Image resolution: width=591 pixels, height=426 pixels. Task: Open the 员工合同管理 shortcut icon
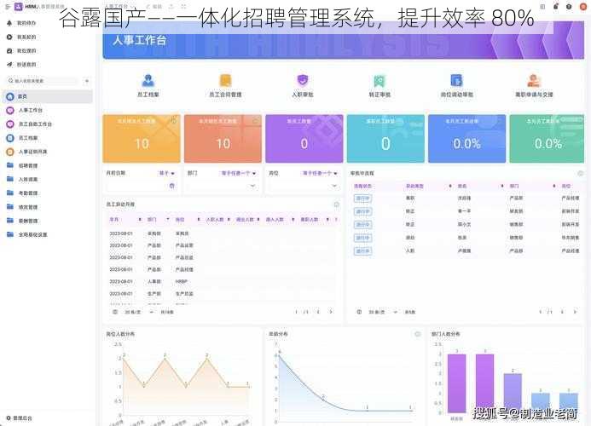tap(225, 80)
